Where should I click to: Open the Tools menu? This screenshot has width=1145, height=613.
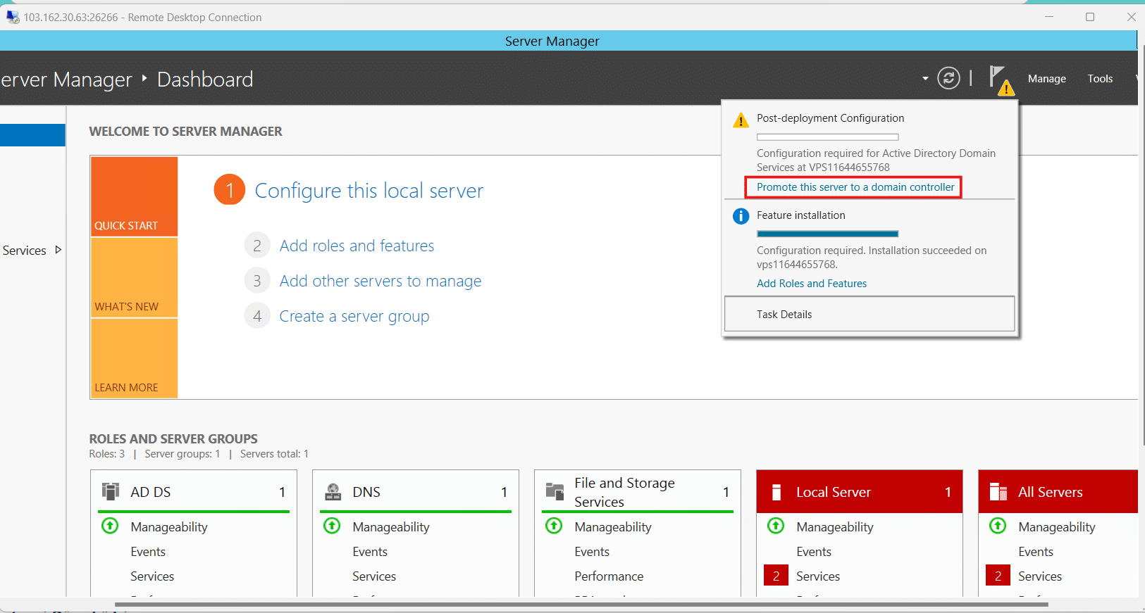coord(1100,79)
